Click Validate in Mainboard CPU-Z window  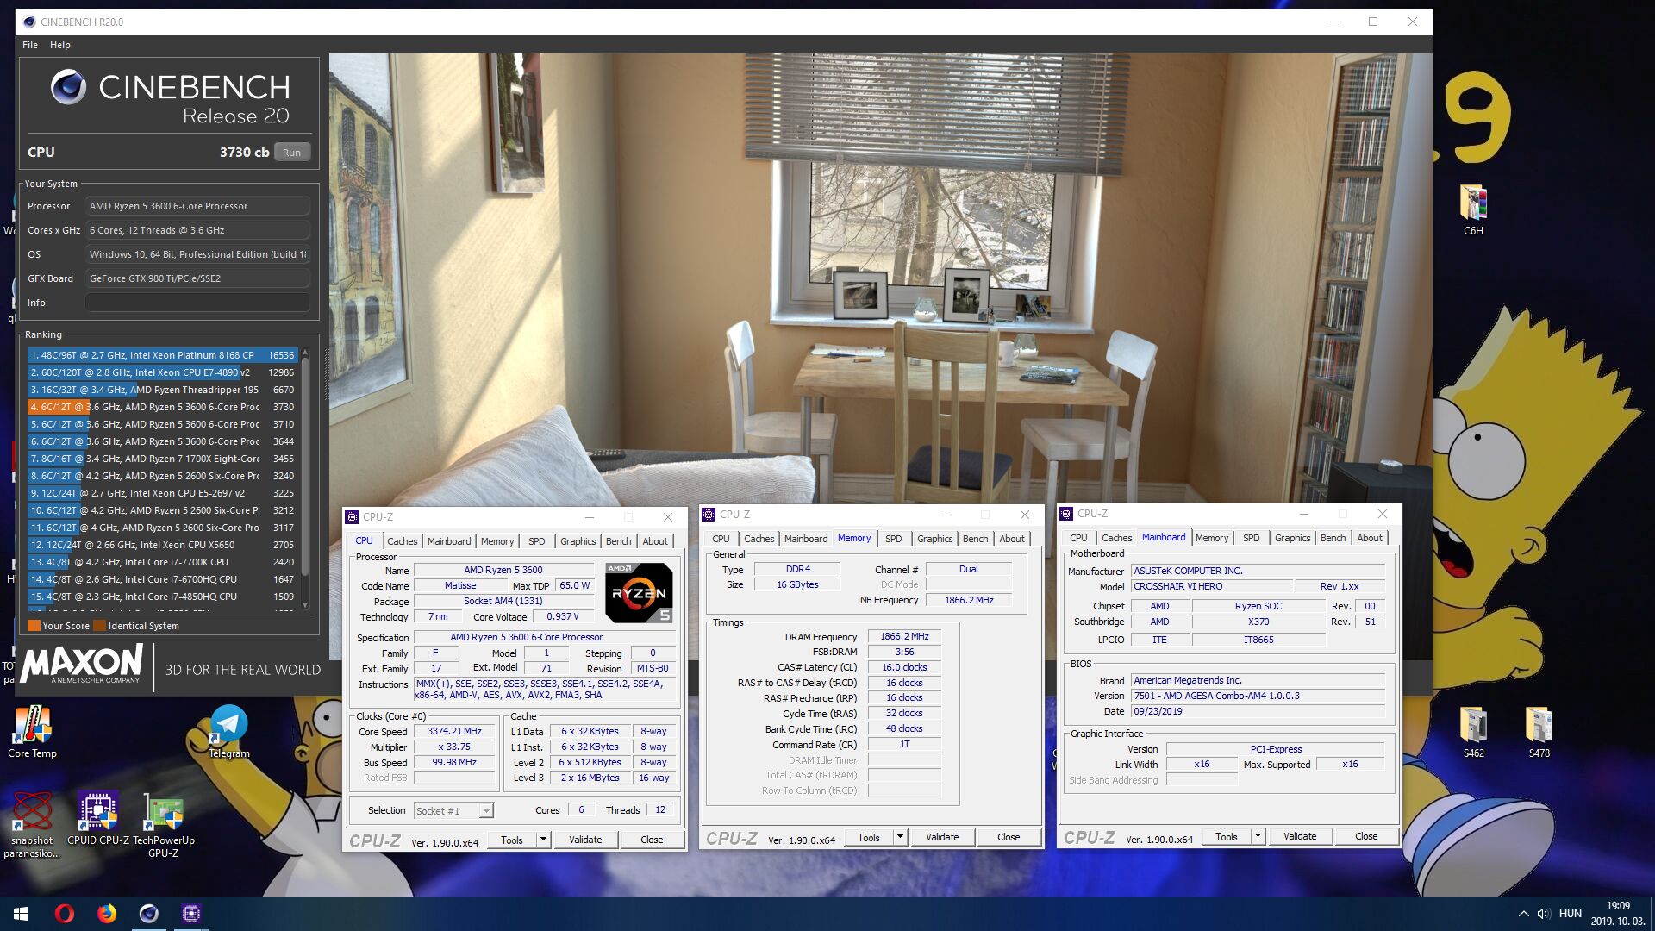(x=1300, y=836)
